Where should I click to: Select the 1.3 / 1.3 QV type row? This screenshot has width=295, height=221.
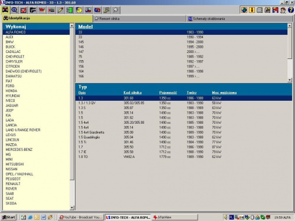183,103
